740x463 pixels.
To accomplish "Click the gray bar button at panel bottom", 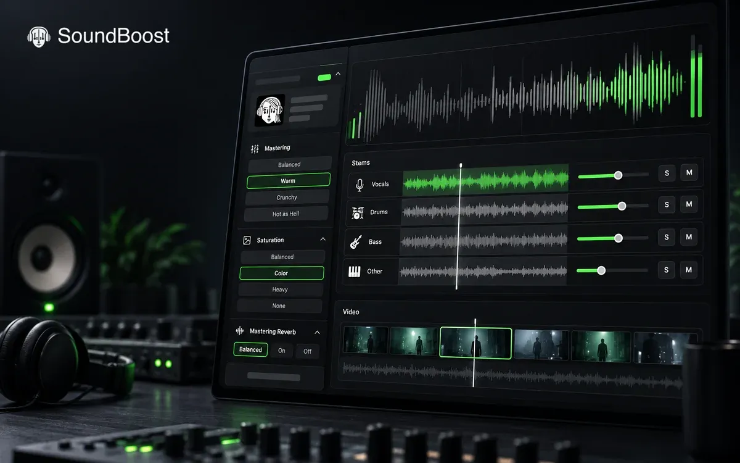I will pos(273,377).
